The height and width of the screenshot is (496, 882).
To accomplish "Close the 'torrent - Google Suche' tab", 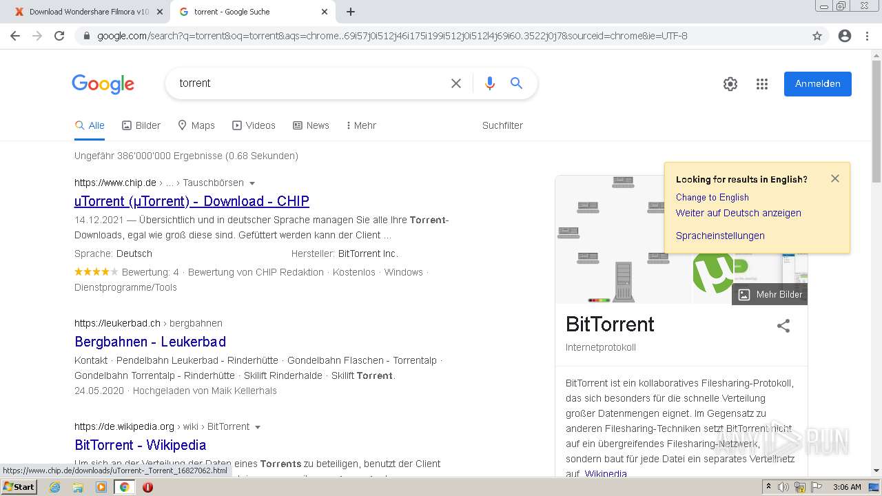I will click(x=325, y=12).
